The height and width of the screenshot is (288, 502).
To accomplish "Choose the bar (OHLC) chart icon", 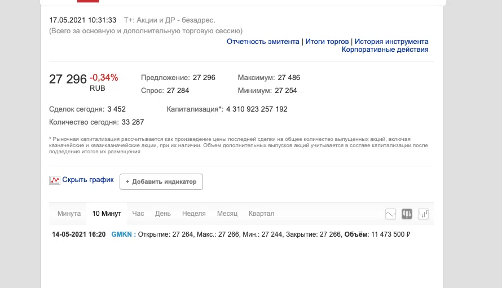I will pyautogui.click(x=424, y=214).
